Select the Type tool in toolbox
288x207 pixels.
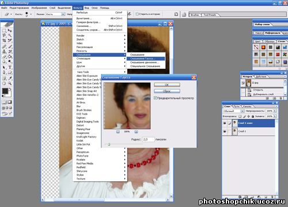pos(10,68)
